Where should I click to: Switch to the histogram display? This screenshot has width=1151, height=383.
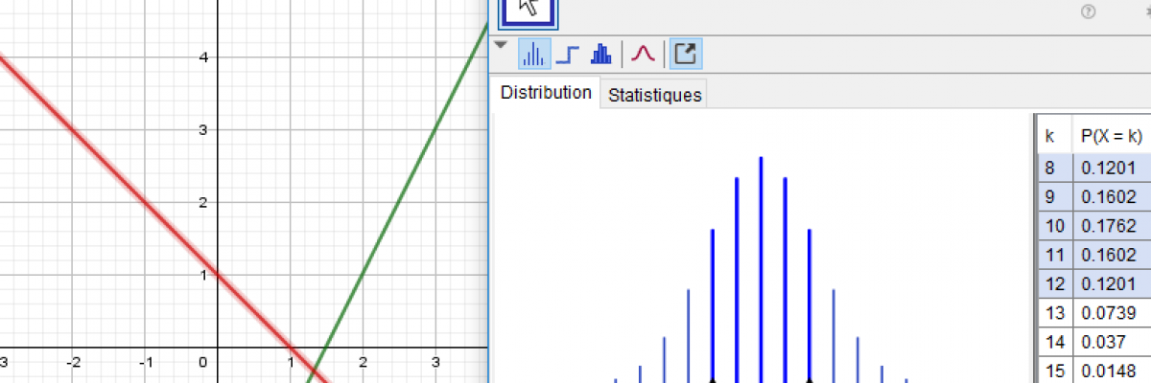(x=601, y=55)
